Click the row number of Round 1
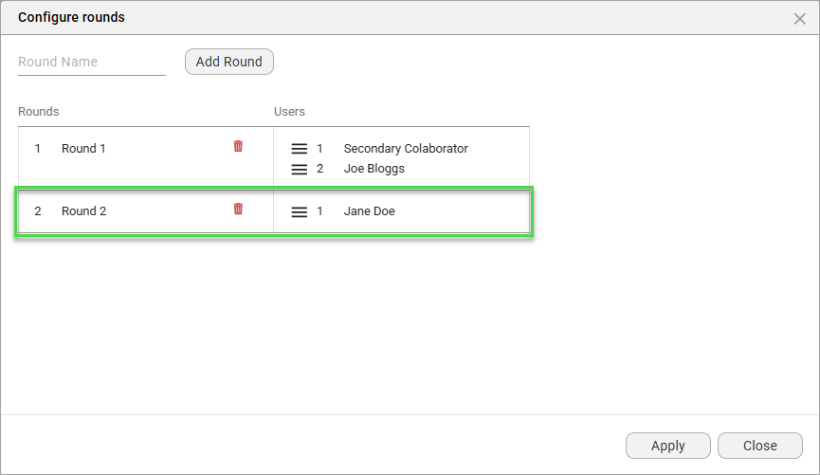The height and width of the screenshot is (475, 820). point(38,149)
